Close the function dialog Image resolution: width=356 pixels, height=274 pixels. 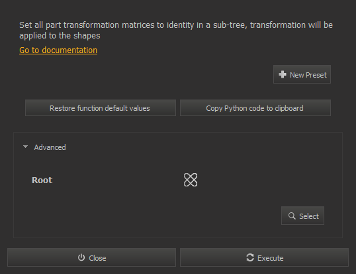click(x=91, y=257)
